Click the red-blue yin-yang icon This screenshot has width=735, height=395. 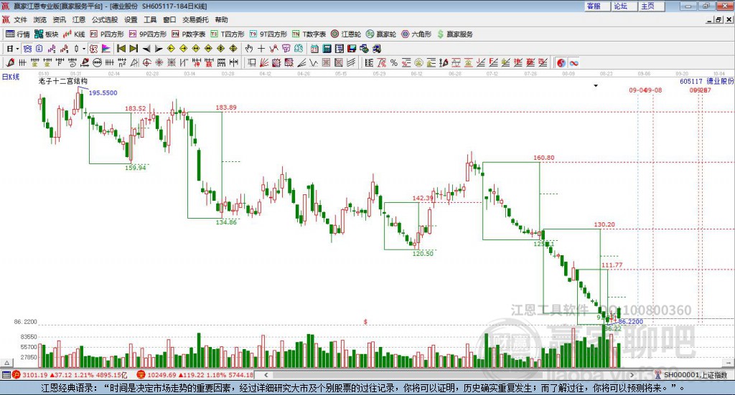(561, 62)
